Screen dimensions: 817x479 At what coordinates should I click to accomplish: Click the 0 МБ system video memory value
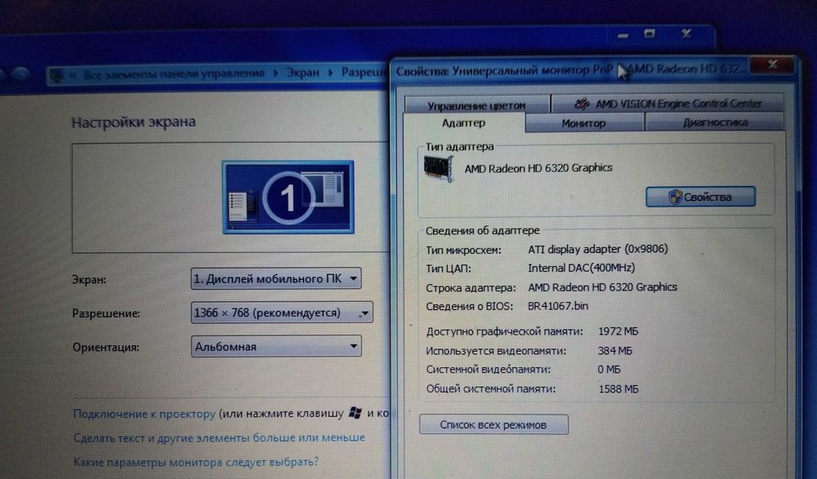pyautogui.click(x=609, y=370)
